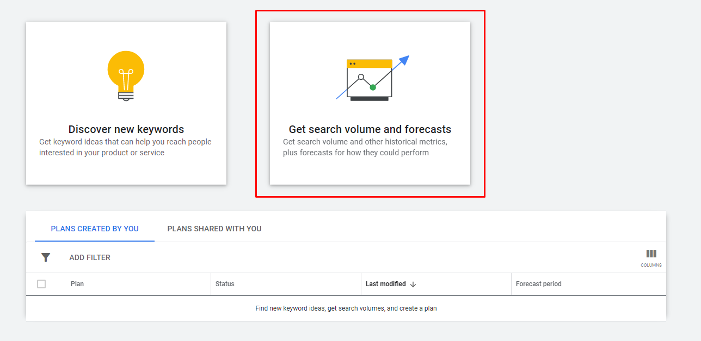Select the Plans Created By You tab

tap(95, 229)
